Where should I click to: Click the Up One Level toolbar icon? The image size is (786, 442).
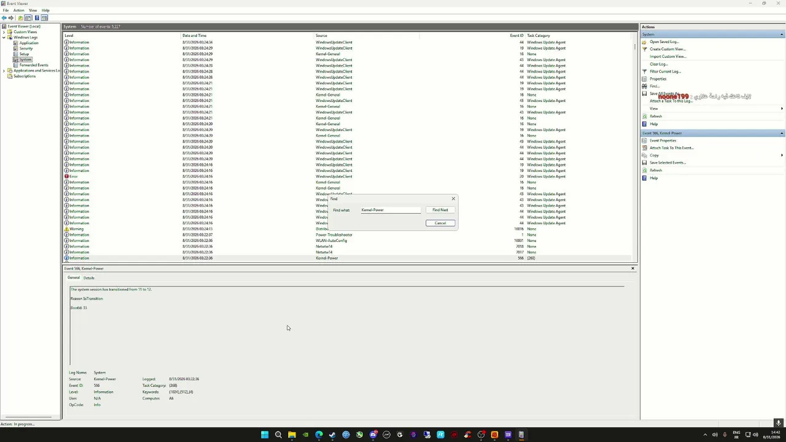[x=20, y=18]
